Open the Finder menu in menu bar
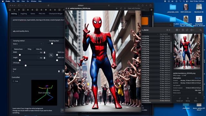 [8, 1]
